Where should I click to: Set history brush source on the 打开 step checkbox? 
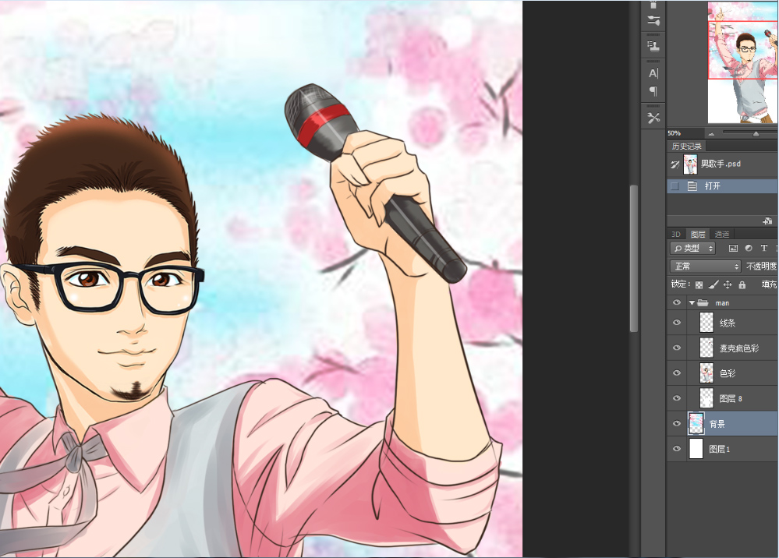tap(675, 186)
